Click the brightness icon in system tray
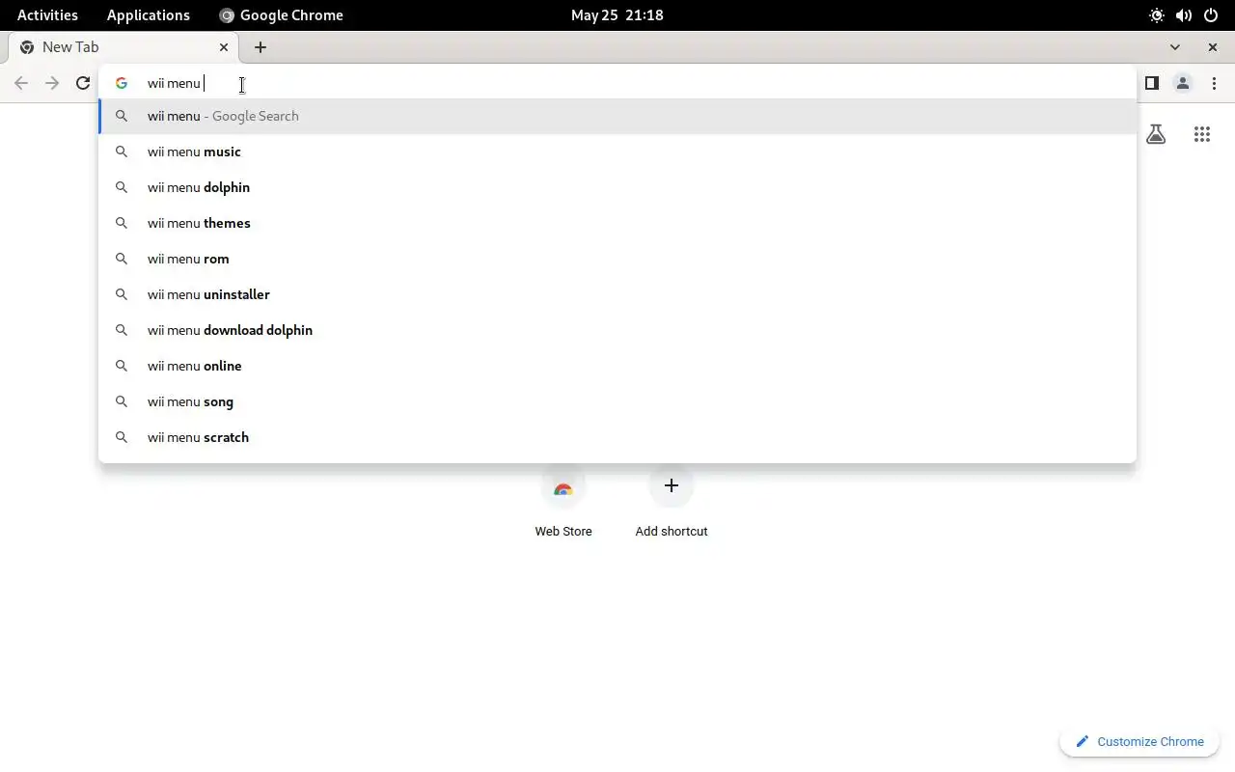1235x772 pixels. click(x=1157, y=15)
